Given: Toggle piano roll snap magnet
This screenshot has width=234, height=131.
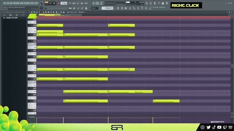Looking at the screenshot, I should [34, 12].
